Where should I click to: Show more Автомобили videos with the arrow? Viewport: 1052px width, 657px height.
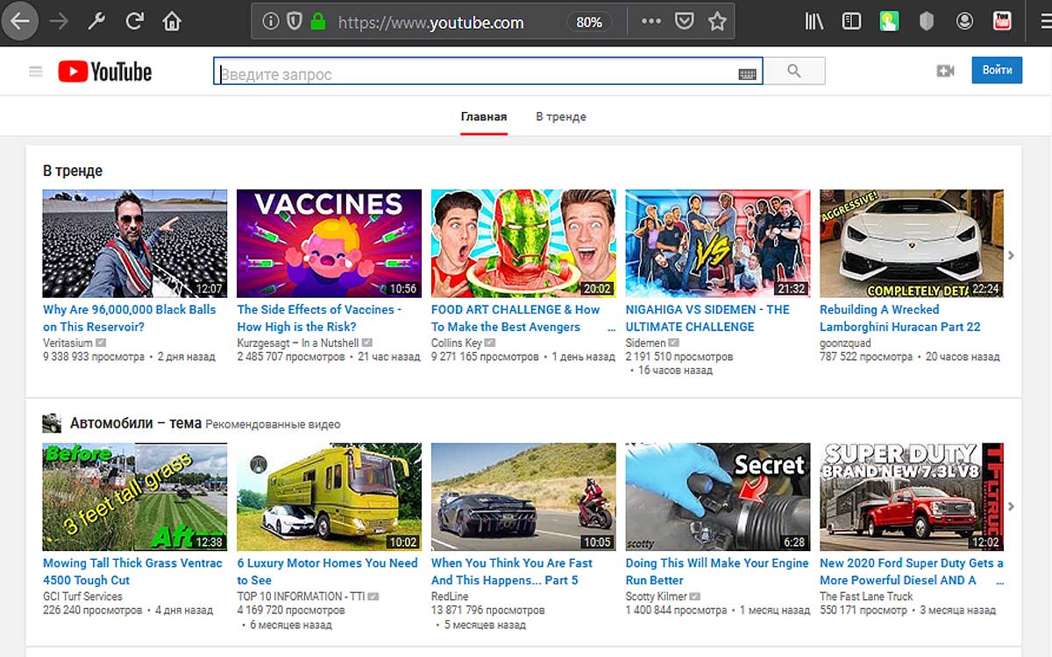1011,506
